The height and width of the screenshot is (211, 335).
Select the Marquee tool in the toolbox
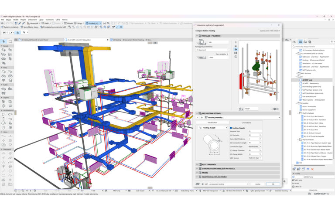pos(10,41)
